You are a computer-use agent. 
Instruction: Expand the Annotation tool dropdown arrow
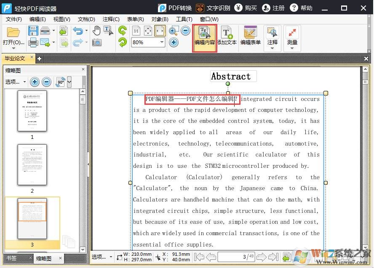point(272,48)
